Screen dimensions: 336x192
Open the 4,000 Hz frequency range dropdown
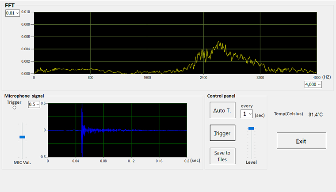(313, 84)
